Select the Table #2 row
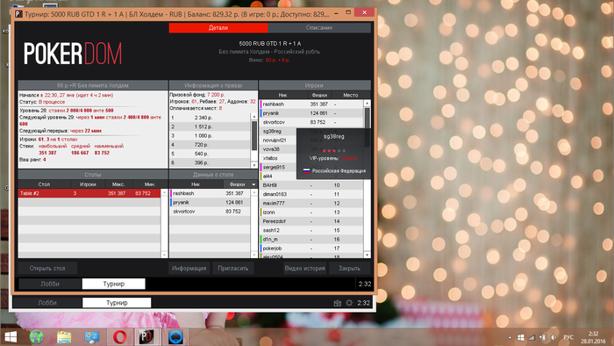The width and height of the screenshot is (614, 346). (x=89, y=193)
